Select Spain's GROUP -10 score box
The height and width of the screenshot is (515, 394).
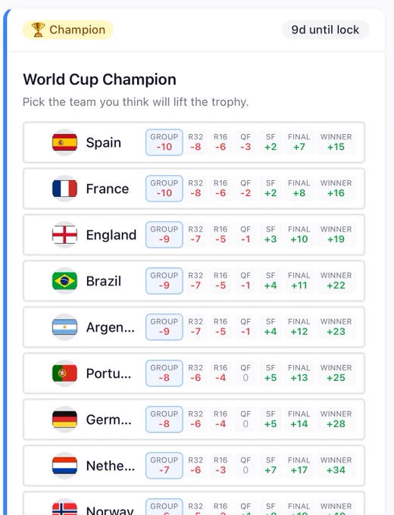tap(164, 142)
